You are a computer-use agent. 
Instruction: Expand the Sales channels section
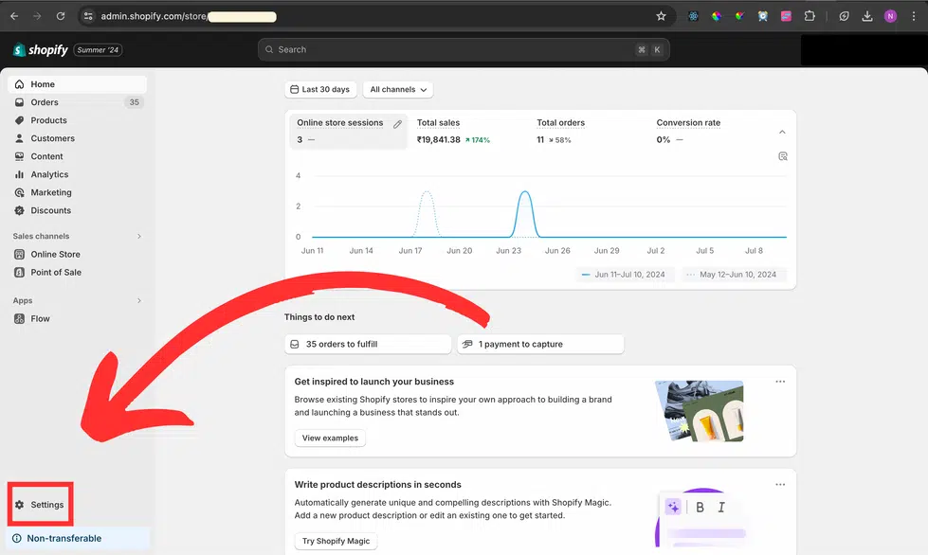pos(140,236)
